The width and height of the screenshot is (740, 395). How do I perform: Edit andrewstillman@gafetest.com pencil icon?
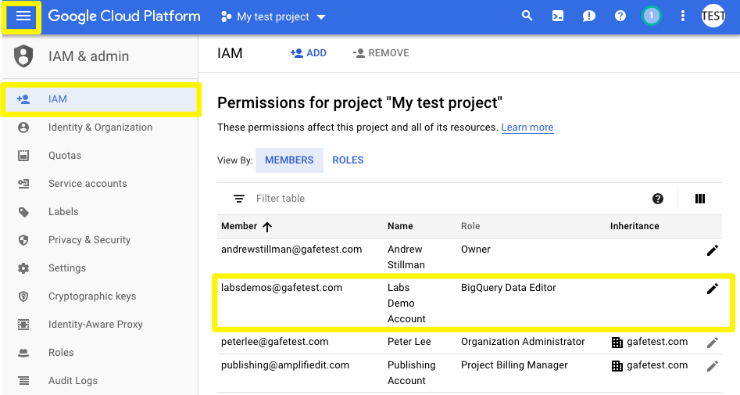pos(712,250)
